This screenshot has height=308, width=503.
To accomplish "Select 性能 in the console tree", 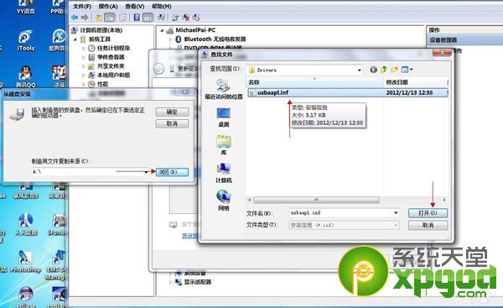I will pyautogui.click(x=102, y=84).
